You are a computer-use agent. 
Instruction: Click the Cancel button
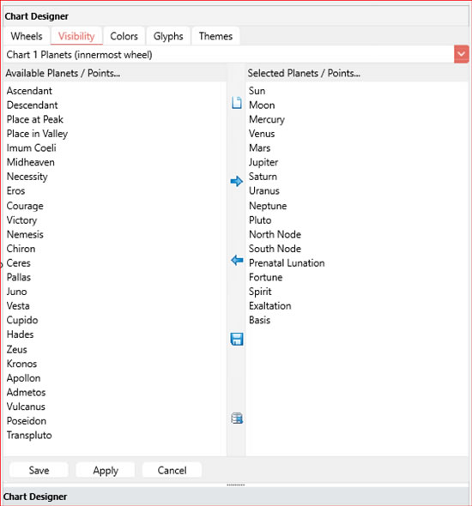click(172, 470)
